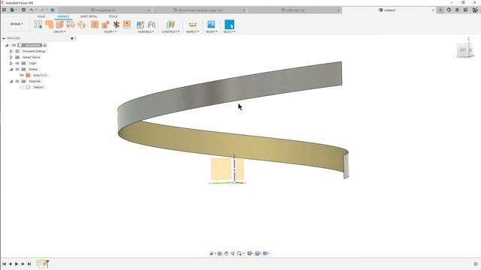Click the Insert image icon
Screen dimensions: 481x270
coord(211,25)
